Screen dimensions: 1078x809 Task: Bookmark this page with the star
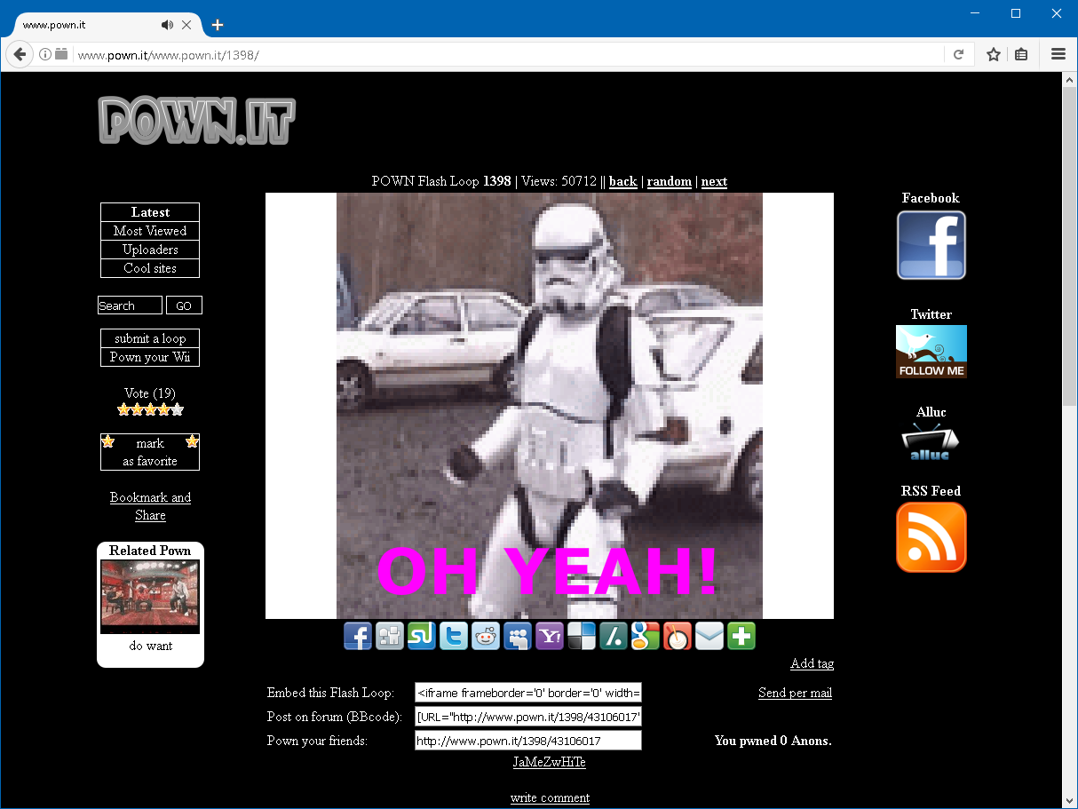994,55
